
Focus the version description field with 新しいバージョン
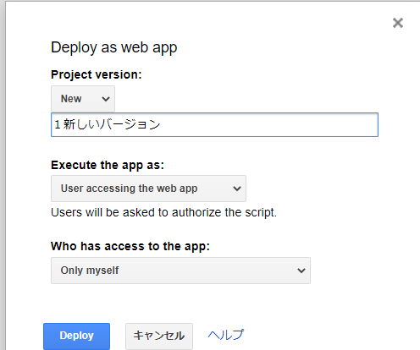coord(214,124)
